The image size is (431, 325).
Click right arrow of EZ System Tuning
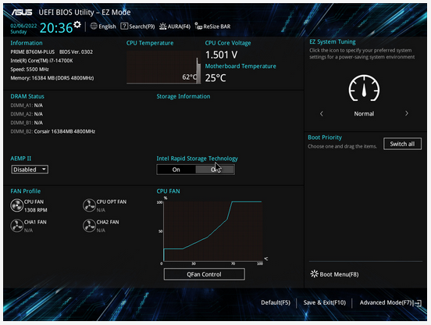click(407, 113)
